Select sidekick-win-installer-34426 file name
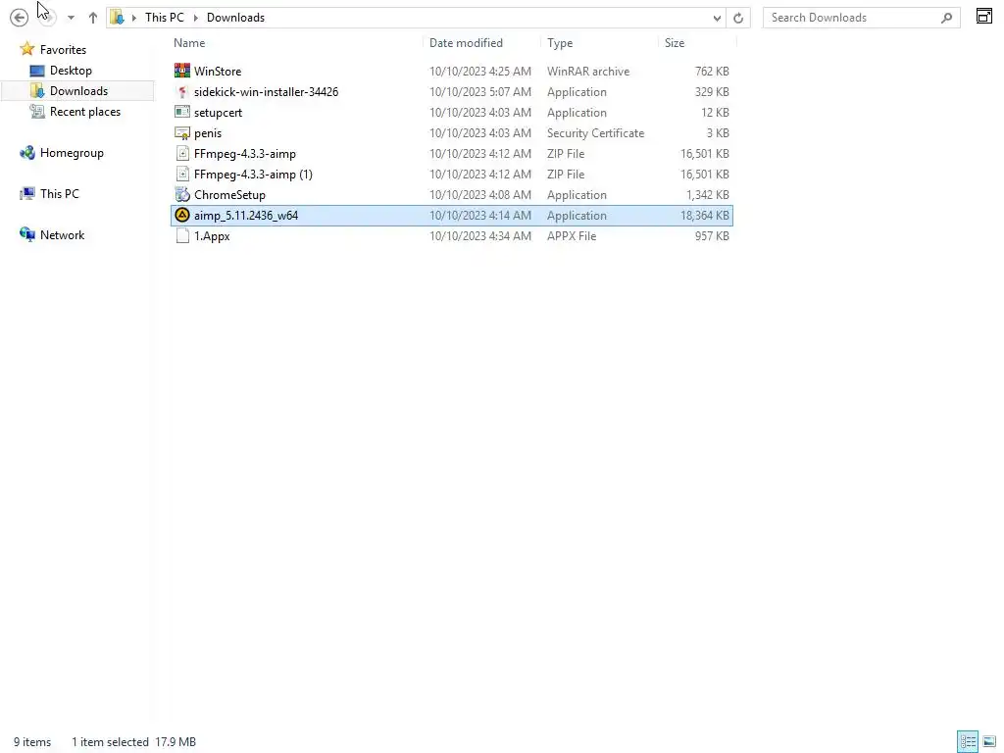The image size is (1004, 753). (x=267, y=91)
